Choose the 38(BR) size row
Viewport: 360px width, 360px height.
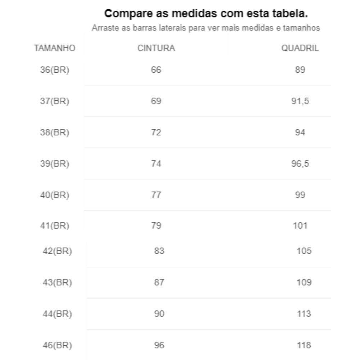coord(54,132)
